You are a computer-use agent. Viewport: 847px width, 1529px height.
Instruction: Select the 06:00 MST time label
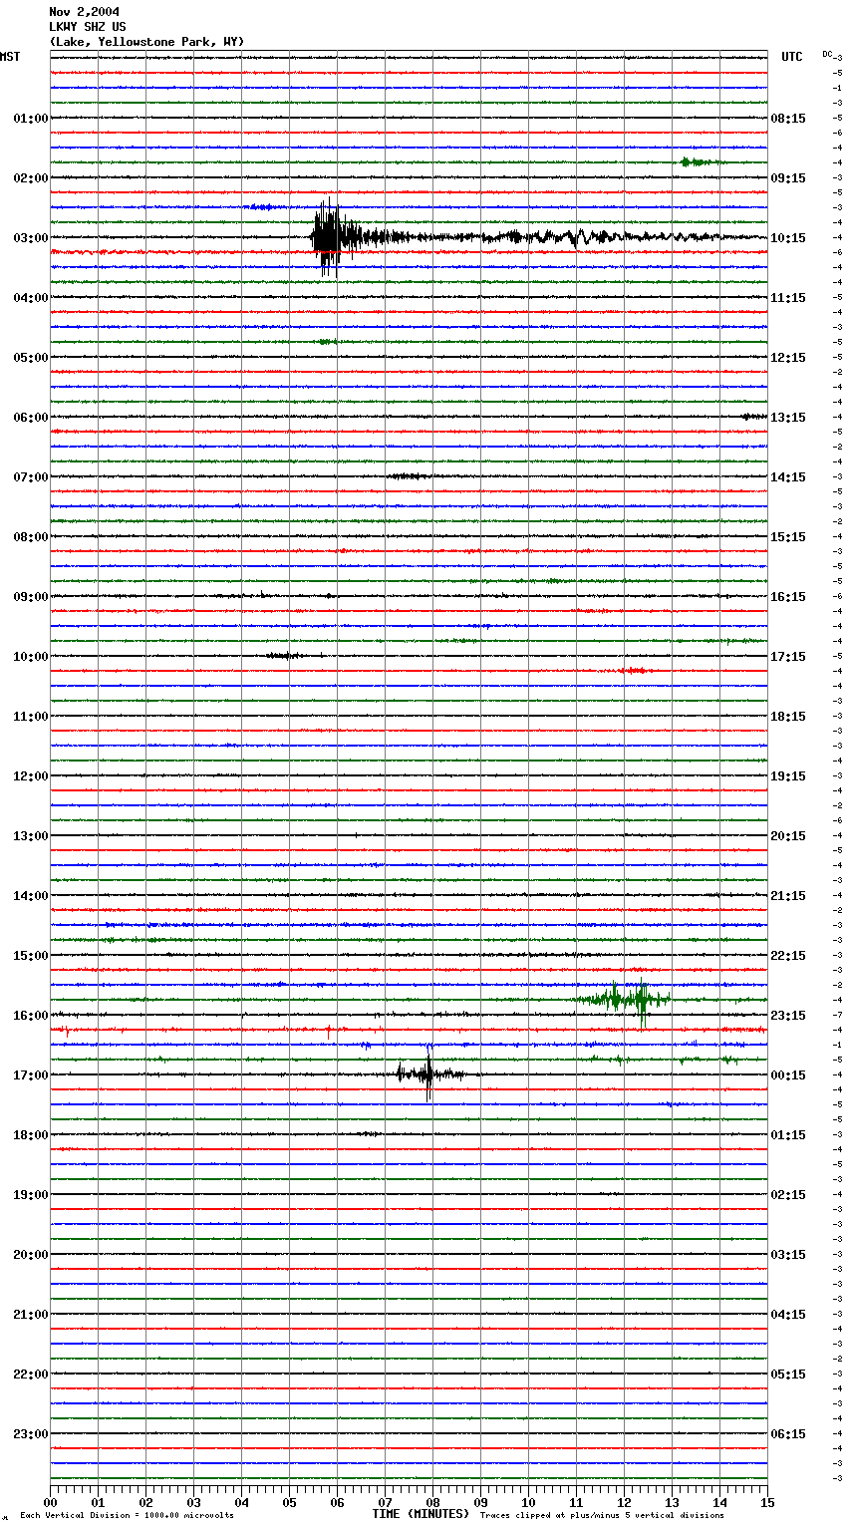(31, 418)
